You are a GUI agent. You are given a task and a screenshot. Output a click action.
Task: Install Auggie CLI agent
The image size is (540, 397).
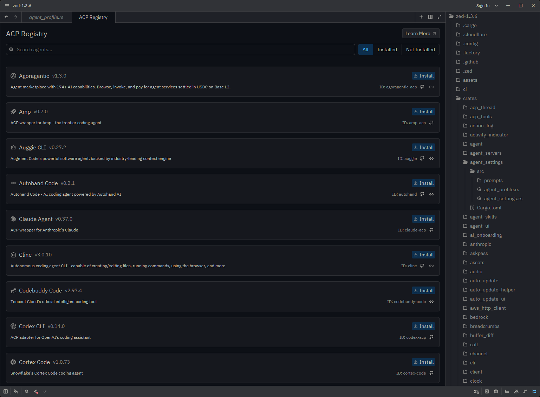[x=423, y=147]
